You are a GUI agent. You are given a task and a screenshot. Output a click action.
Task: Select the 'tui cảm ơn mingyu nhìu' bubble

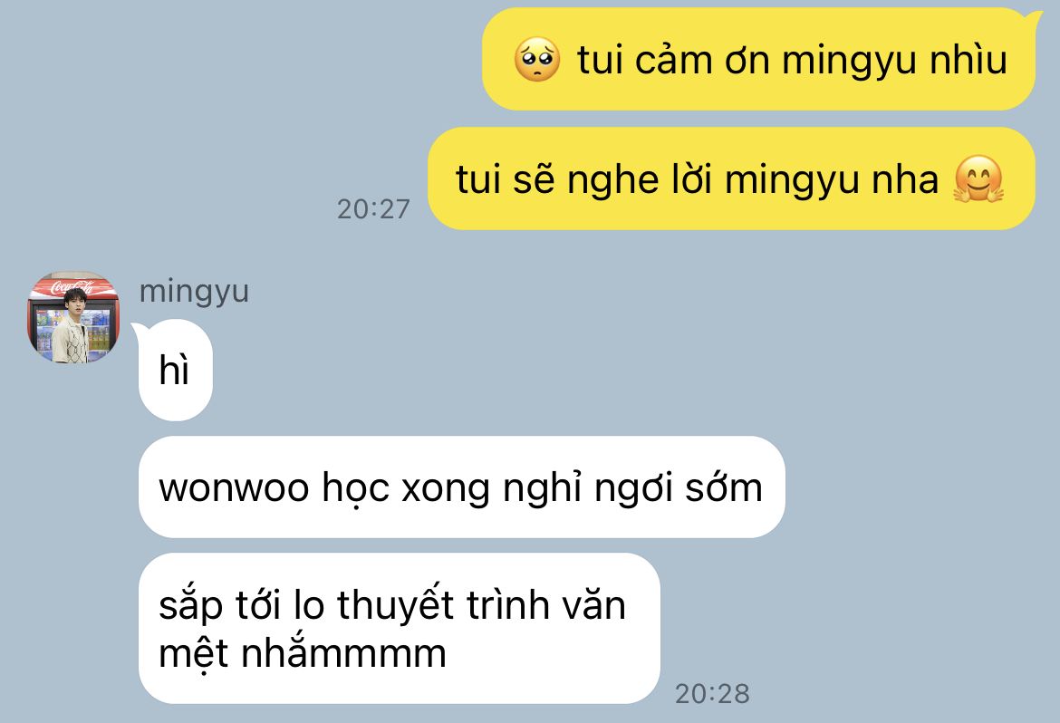point(758,59)
